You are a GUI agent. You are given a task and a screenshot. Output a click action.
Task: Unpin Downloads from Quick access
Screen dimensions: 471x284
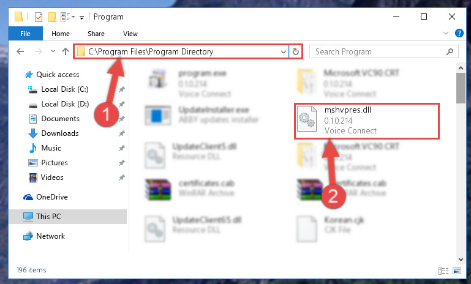[x=122, y=133]
